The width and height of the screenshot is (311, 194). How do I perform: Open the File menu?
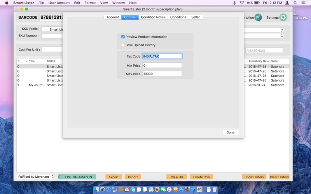41,3
